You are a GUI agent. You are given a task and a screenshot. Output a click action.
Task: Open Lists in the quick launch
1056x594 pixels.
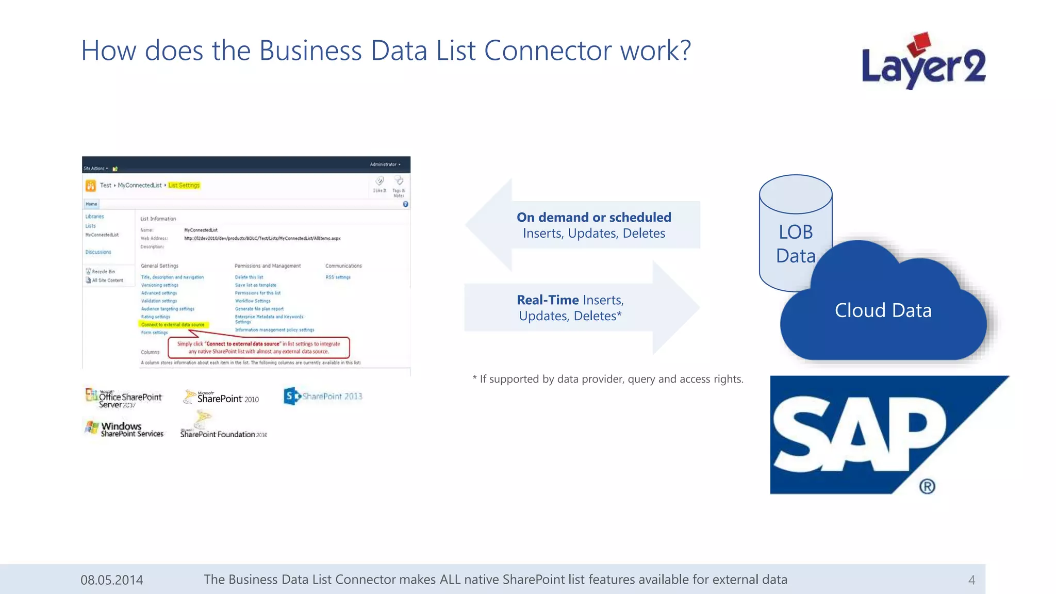90,226
